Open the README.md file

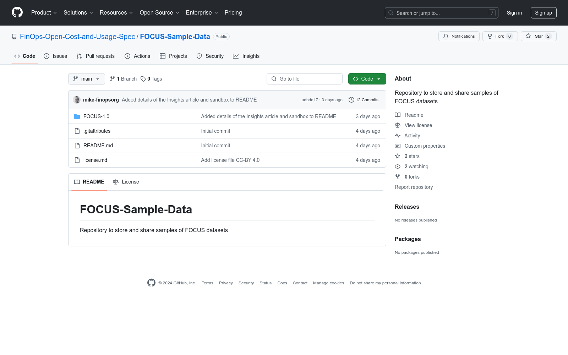tap(98, 146)
